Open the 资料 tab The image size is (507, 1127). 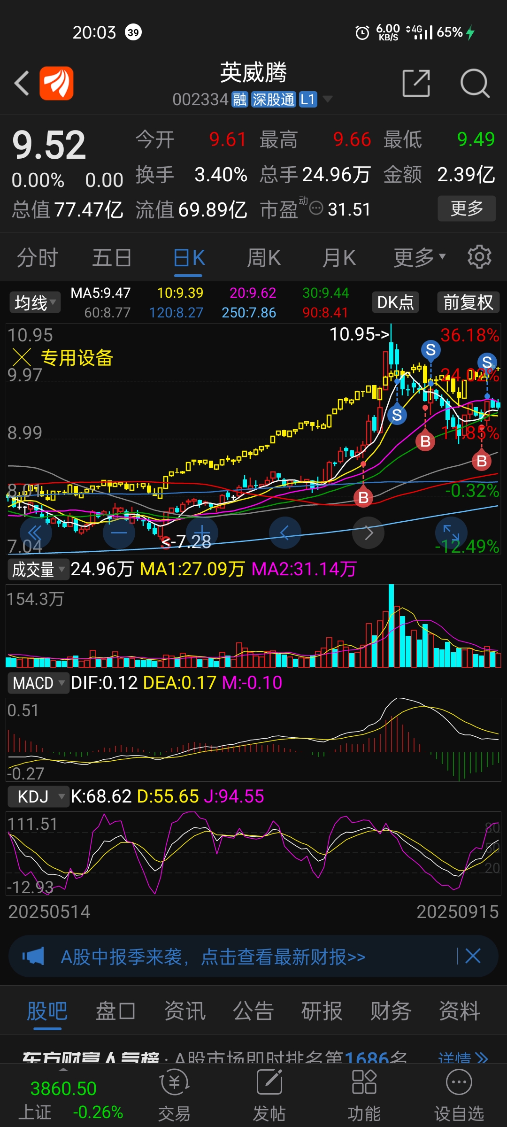[x=459, y=1011]
